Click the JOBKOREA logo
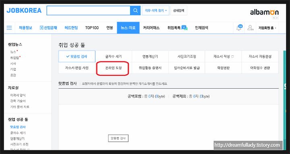The height and width of the screenshot is (154, 290). click(24, 10)
